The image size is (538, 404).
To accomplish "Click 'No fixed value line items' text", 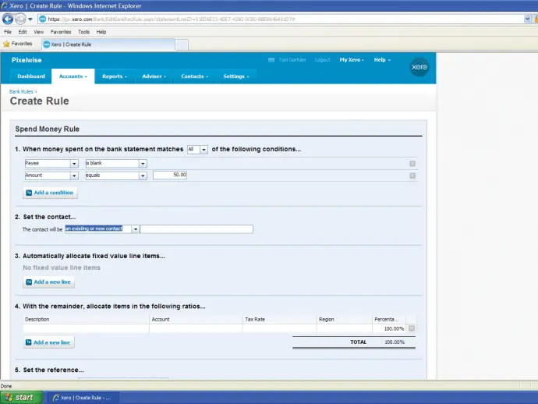I will coord(62,268).
